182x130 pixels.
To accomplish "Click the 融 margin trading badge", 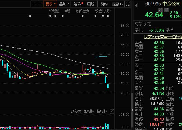I will click(x=160, y=10).
